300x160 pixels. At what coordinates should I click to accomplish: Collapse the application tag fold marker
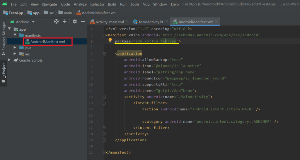(x=104, y=54)
